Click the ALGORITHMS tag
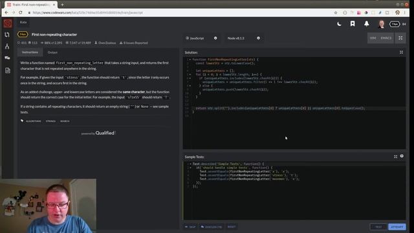The height and width of the screenshot is (233, 414). (33, 121)
